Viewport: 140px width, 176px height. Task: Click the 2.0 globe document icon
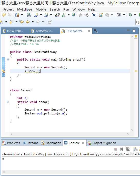click(x=29, y=15)
